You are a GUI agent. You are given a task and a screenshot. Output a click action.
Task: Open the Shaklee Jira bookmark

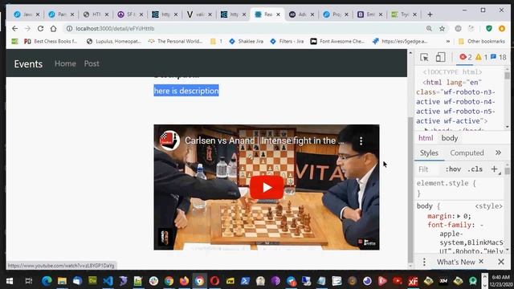[247, 41]
